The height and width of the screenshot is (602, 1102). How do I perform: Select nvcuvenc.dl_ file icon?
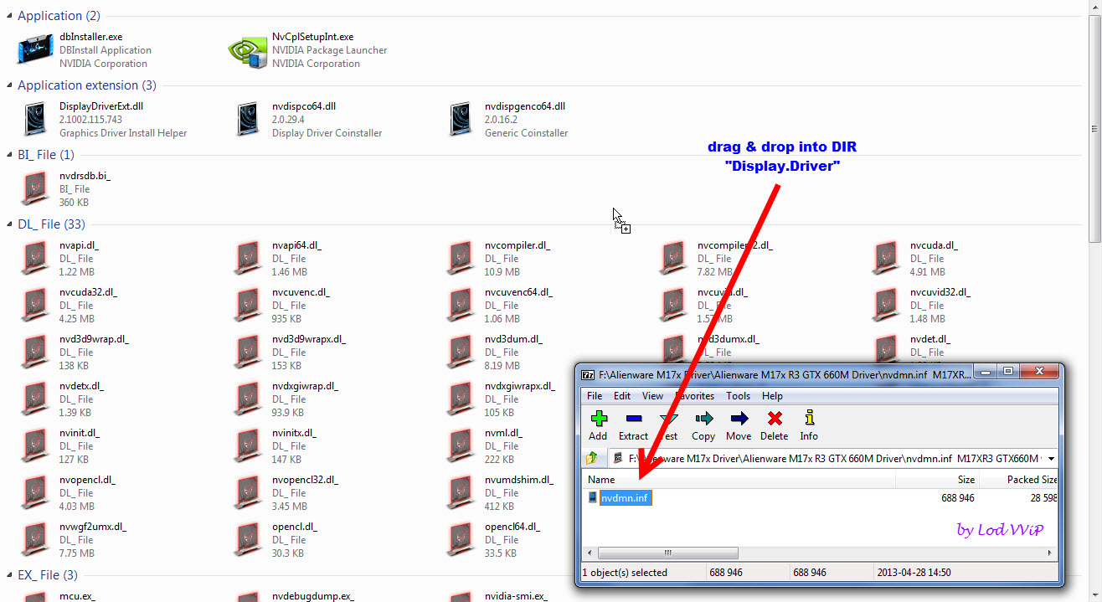pos(248,306)
